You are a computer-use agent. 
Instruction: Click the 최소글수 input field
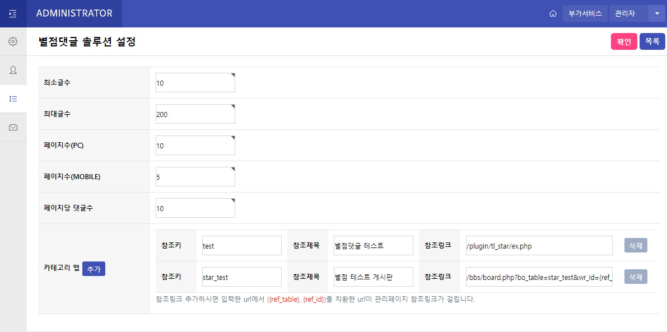click(195, 83)
